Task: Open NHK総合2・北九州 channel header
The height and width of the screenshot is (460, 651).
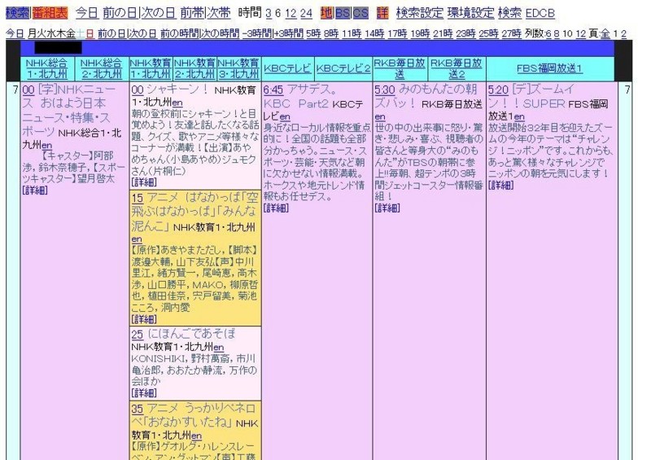Action: click(x=101, y=68)
